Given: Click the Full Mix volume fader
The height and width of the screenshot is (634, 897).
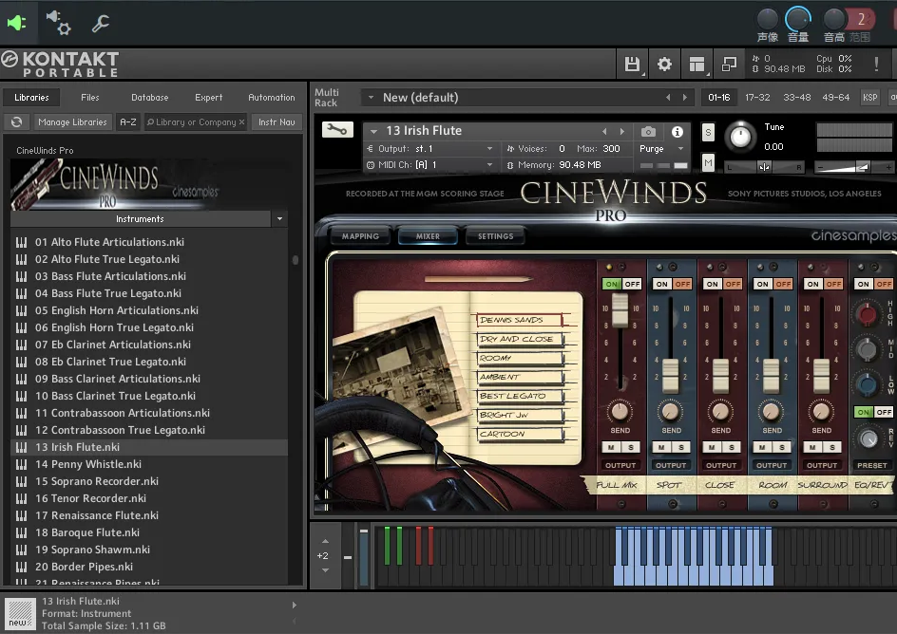Looking at the screenshot, I should point(620,309).
